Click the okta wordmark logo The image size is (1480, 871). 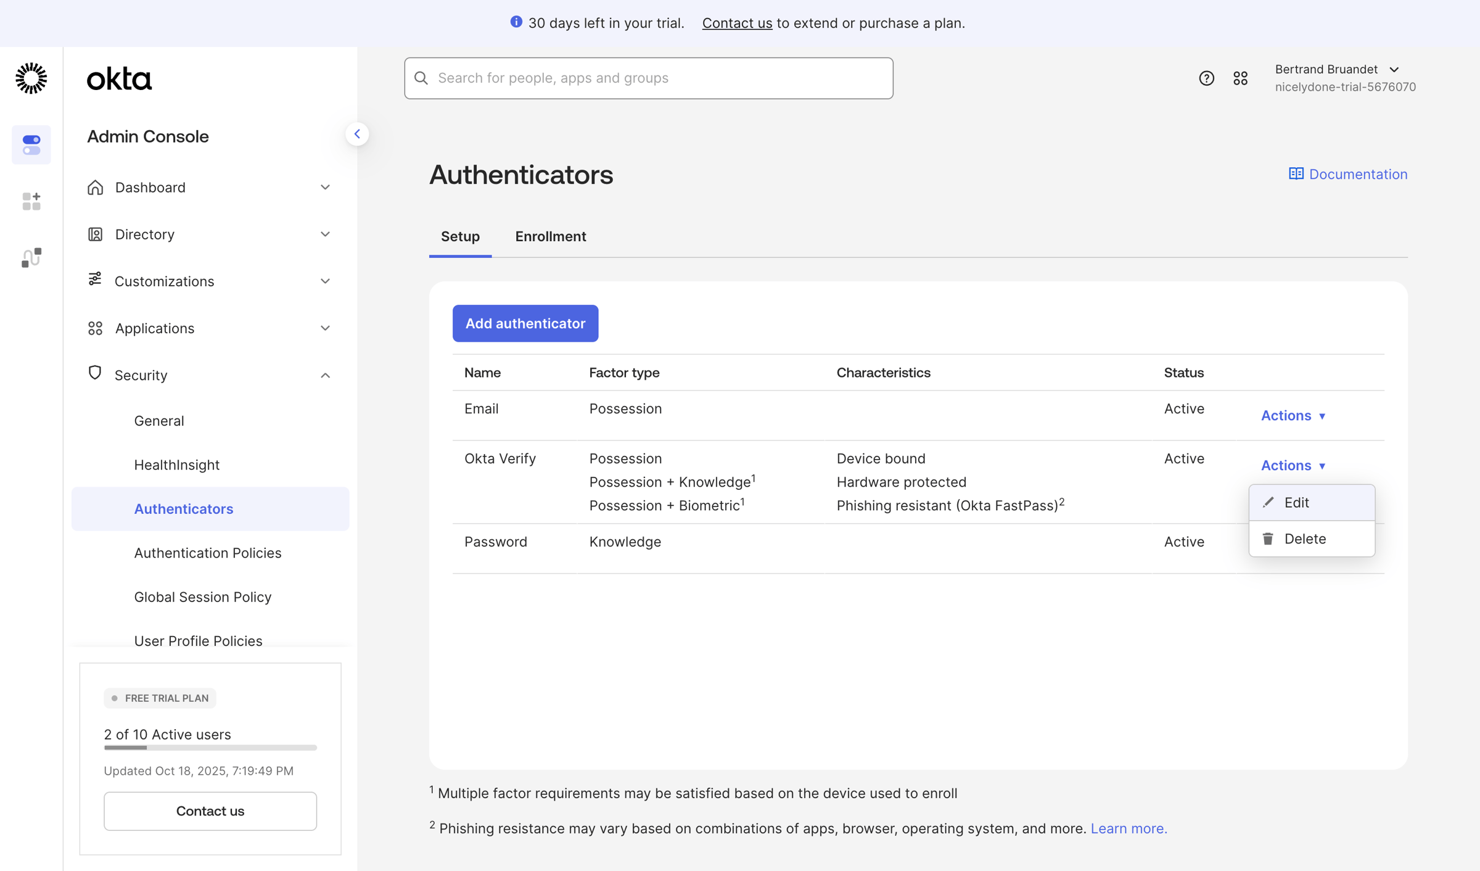pos(119,79)
